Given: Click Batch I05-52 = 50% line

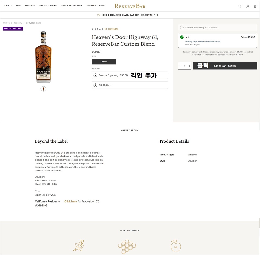Looking at the screenshot, I should pyautogui.click(x=45, y=181).
